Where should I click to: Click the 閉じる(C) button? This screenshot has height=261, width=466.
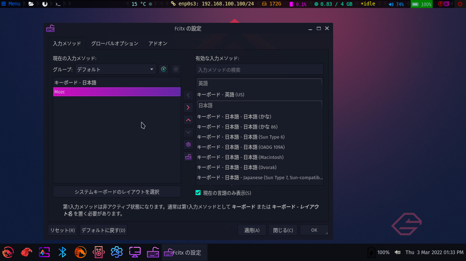click(x=283, y=230)
